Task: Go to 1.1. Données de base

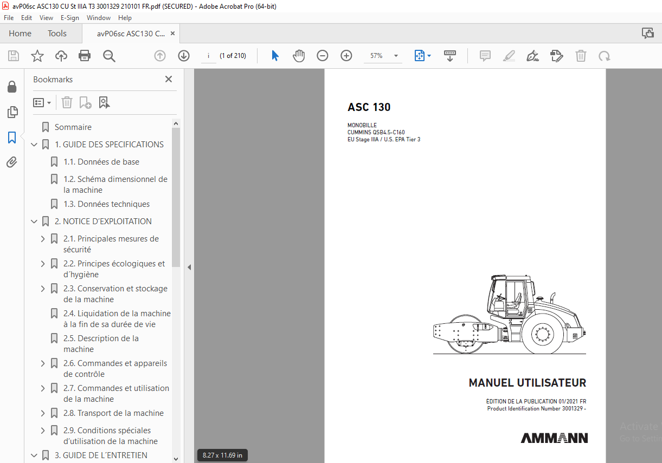Action: pos(101,162)
